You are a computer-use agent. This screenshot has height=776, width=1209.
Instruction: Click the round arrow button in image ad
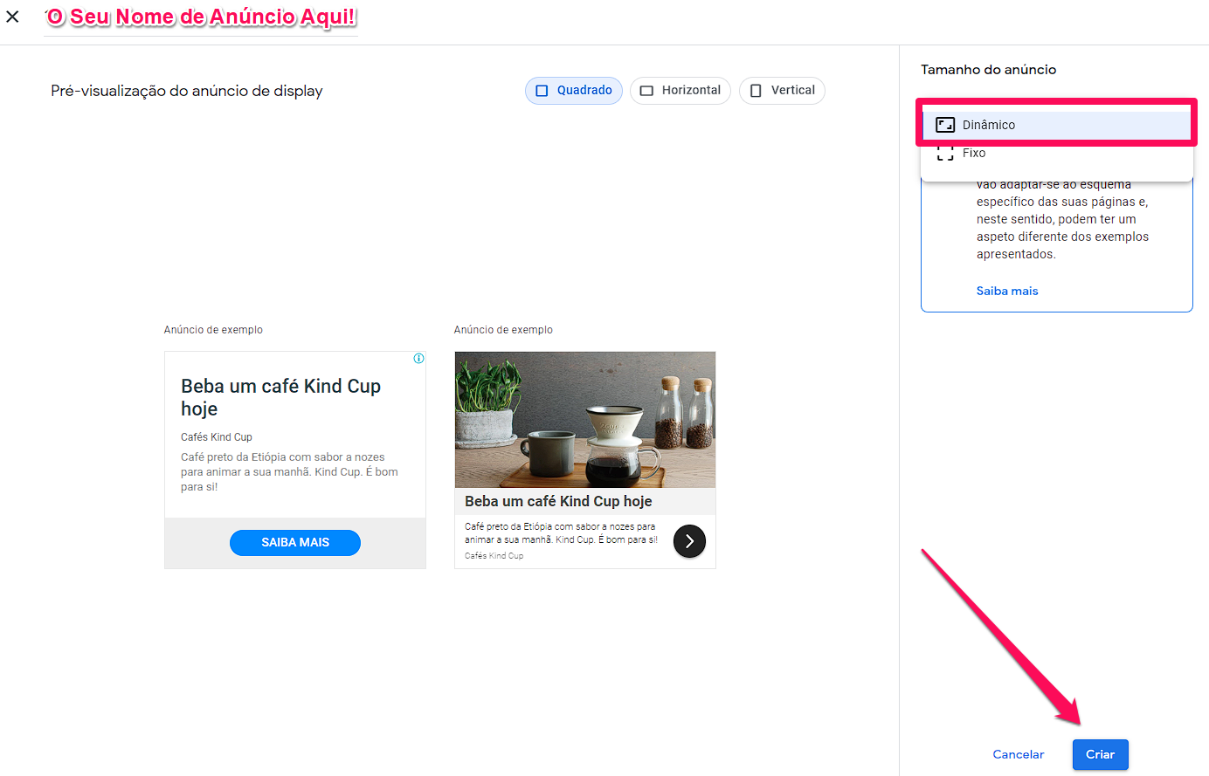[689, 541]
